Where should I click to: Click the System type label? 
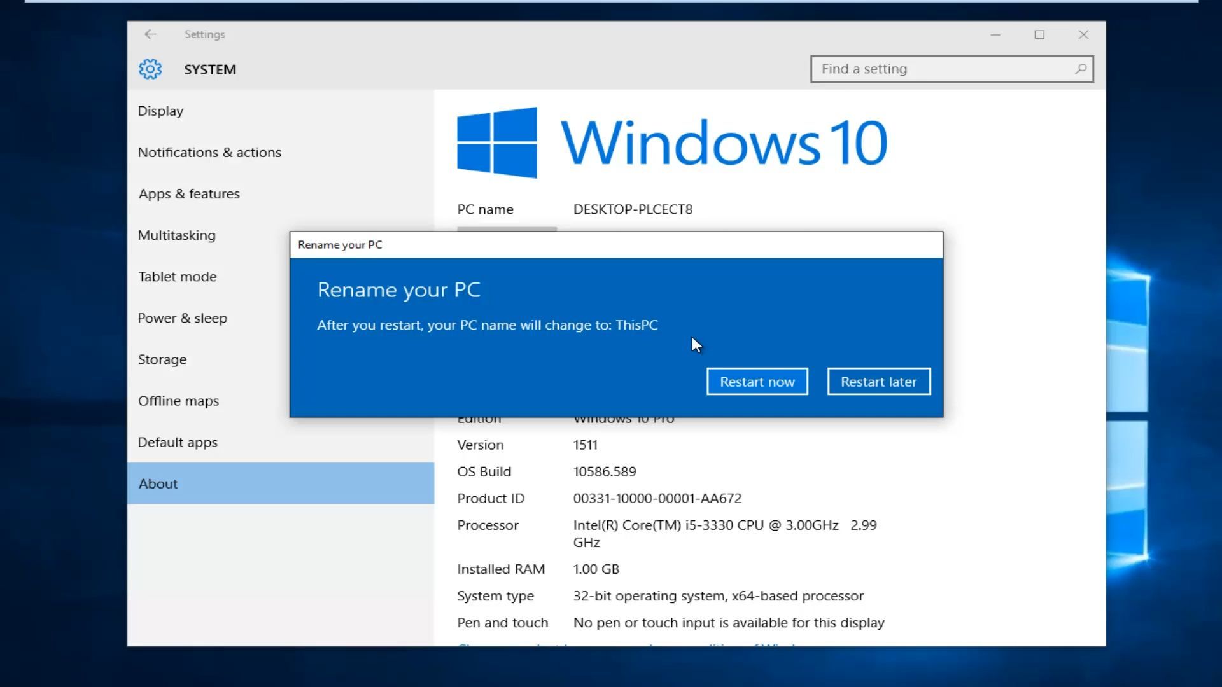tap(495, 596)
